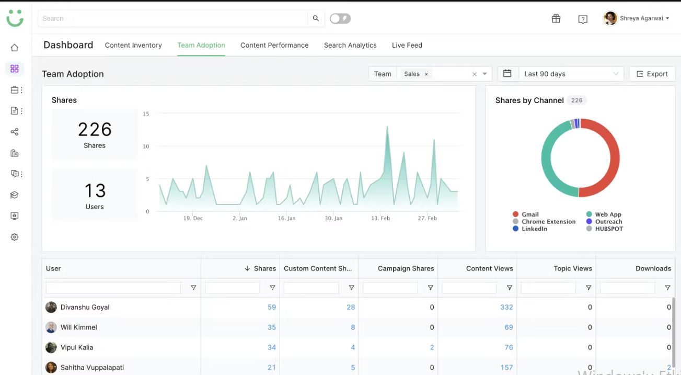Screen dimensions: 681x375
Task: Click the filter icon under Shares column
Action: pyautogui.click(x=272, y=288)
